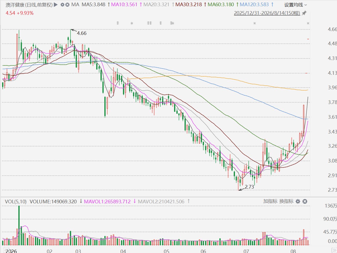Screen dimensions: 337x253
Task: Open the 设置均线 dropdown
Action: point(296,5)
